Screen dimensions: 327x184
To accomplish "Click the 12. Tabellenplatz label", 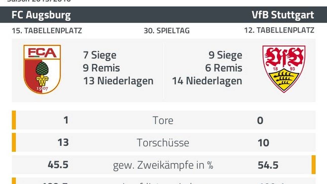I will (279, 30).
